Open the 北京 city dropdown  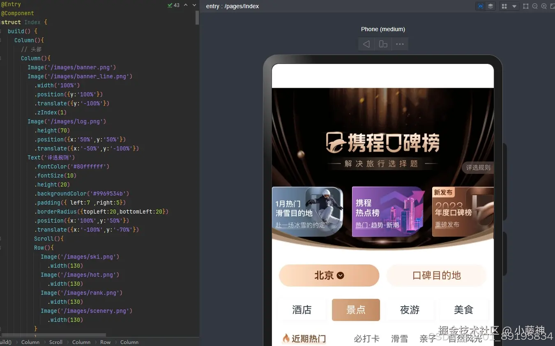[329, 275]
